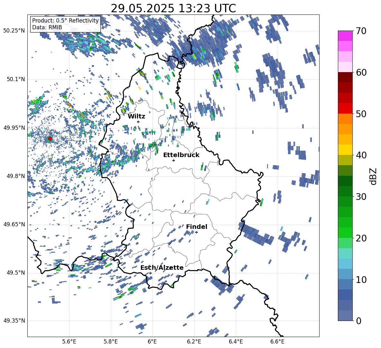Click the 6.2°E longitude label
Screen dimensions: 381x348
(194, 342)
